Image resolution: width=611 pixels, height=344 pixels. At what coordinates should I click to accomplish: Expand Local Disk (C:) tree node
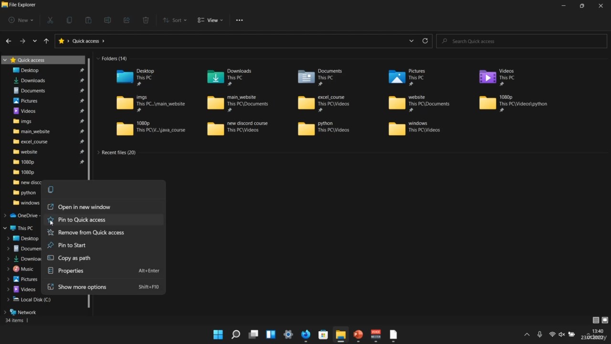tap(8, 300)
